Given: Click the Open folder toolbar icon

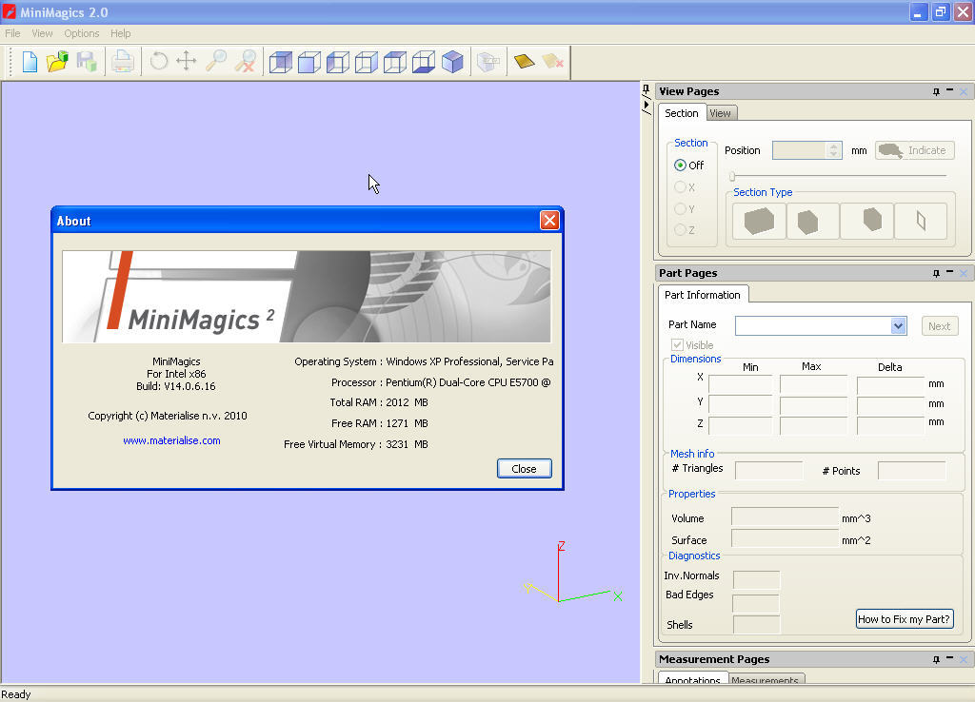Looking at the screenshot, I should pos(57,62).
